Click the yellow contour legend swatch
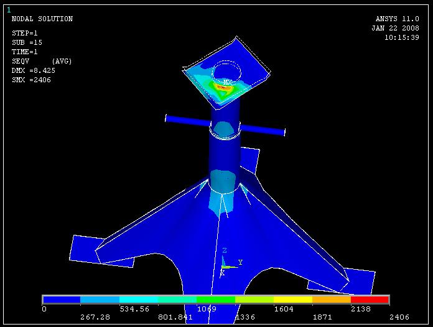Image resolution: width=433 pixels, height=327 pixels. click(293, 300)
